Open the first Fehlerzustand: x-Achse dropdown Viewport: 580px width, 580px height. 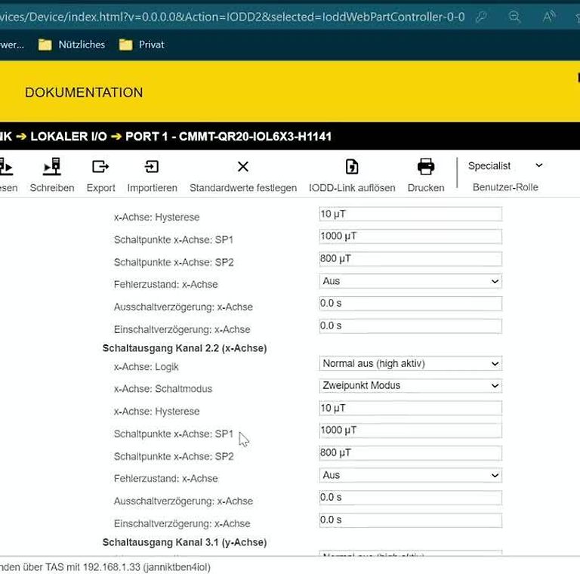tap(410, 281)
